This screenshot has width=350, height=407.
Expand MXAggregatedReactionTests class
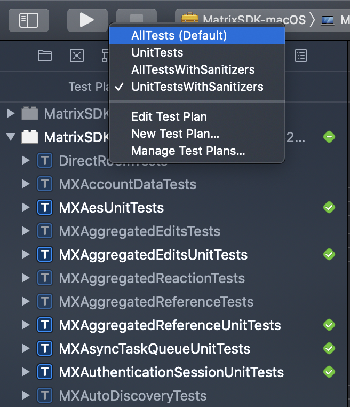coord(26,278)
